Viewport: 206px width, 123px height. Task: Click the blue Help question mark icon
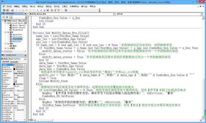pos(66,10)
